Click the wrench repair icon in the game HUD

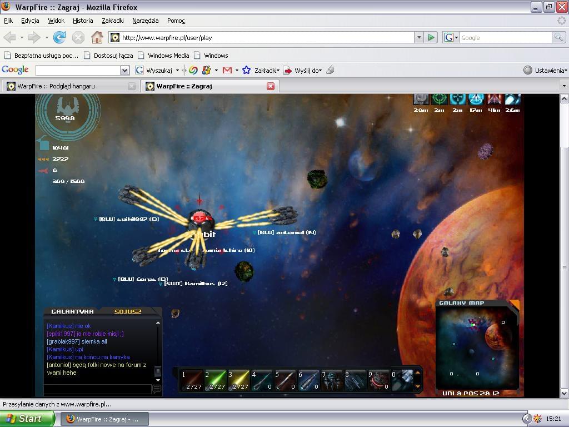[x=421, y=99]
